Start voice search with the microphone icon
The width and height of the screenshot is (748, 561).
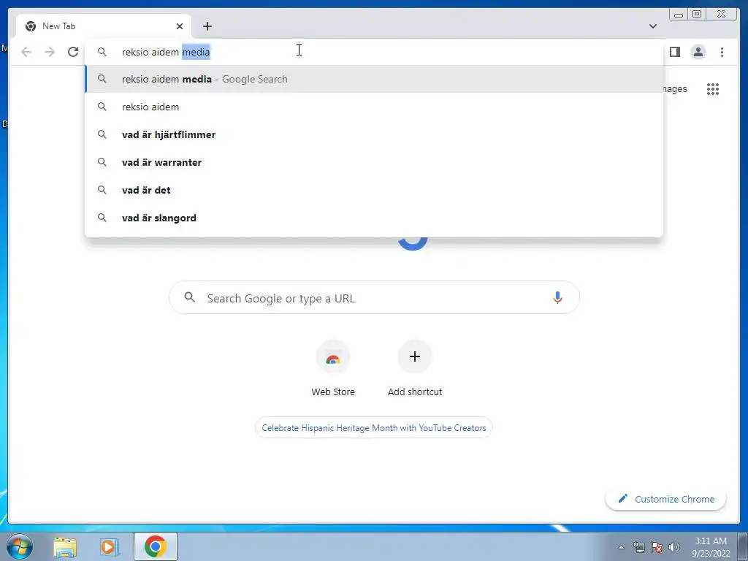point(557,298)
